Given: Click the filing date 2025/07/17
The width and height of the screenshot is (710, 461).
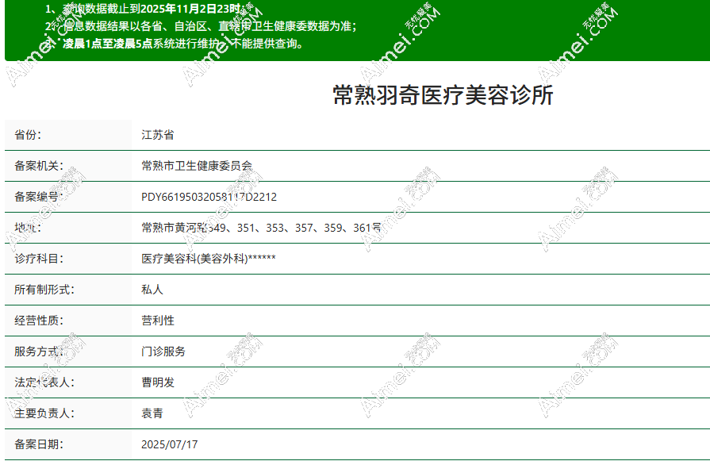Looking at the screenshot, I should 170,443.
